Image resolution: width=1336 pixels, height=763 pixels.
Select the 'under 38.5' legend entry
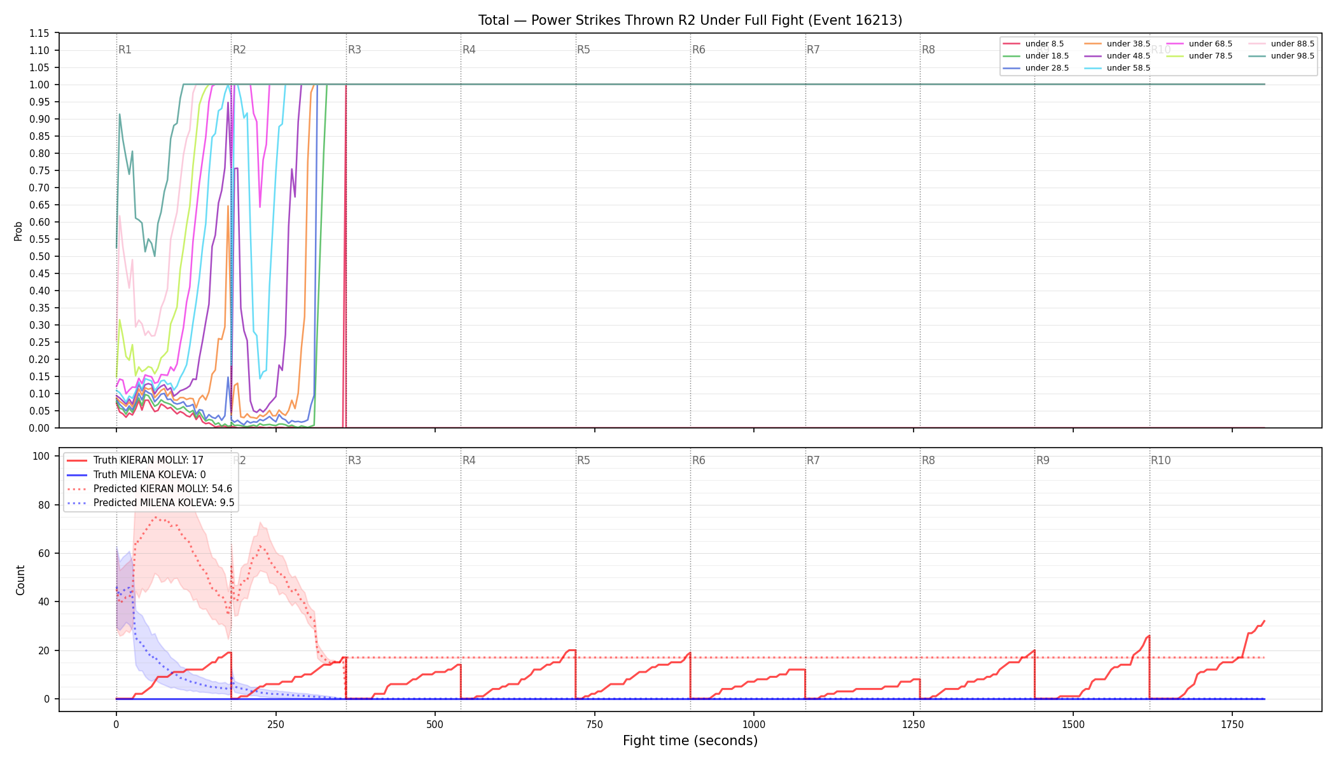pyautogui.click(x=1117, y=44)
